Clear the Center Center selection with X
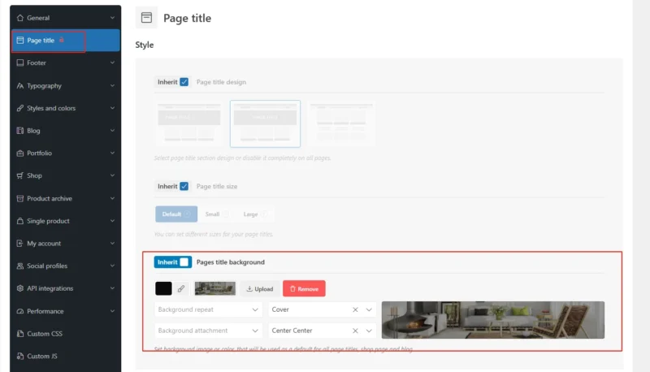The height and width of the screenshot is (372, 650). pos(355,331)
